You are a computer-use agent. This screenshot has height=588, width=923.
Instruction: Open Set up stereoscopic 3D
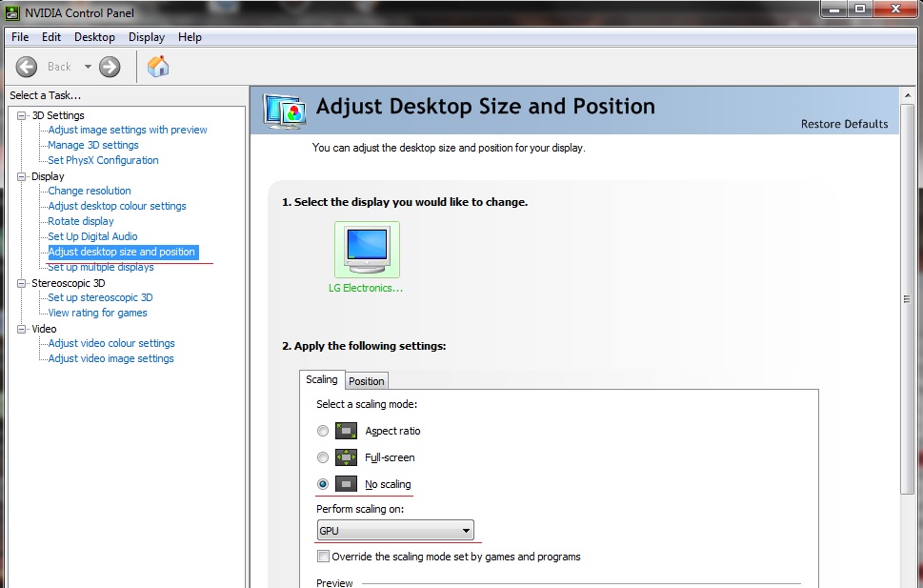click(100, 297)
